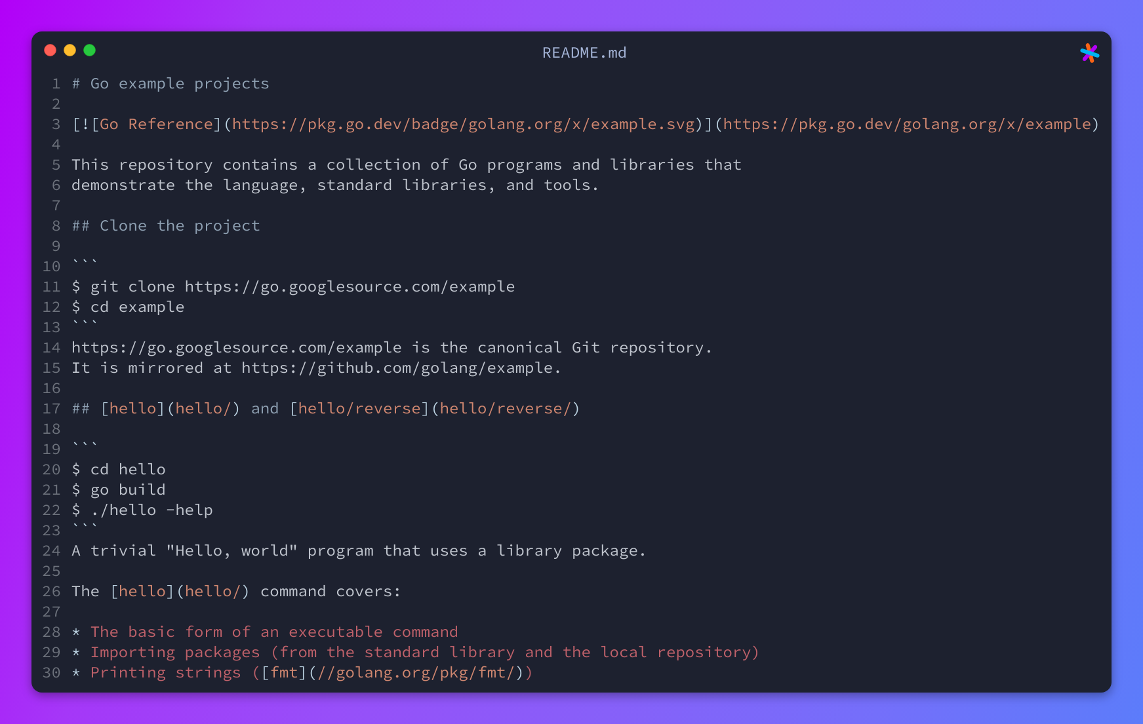This screenshot has height=724, width=1143.
Task: Click the [hello] link on line 26
Action: pos(142,591)
